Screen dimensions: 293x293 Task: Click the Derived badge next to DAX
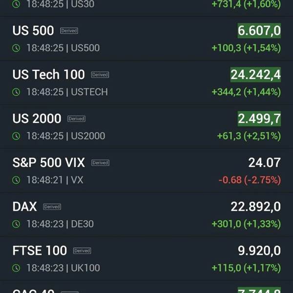[52, 207]
